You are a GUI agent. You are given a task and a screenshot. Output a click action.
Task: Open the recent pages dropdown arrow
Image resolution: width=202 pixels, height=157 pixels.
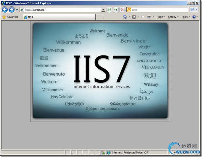[x=17, y=10]
